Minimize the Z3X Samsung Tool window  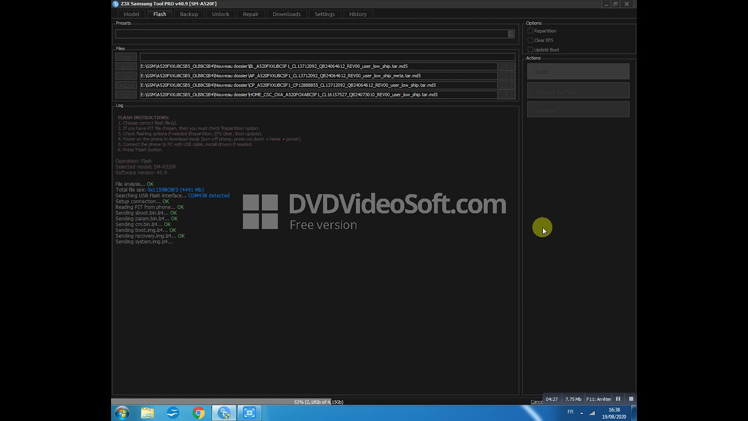[607, 4]
